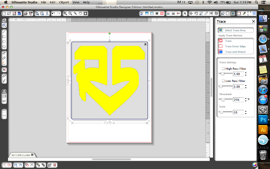Redo the last undone action
270x169 pixels.
pyautogui.click(x=59, y=14)
